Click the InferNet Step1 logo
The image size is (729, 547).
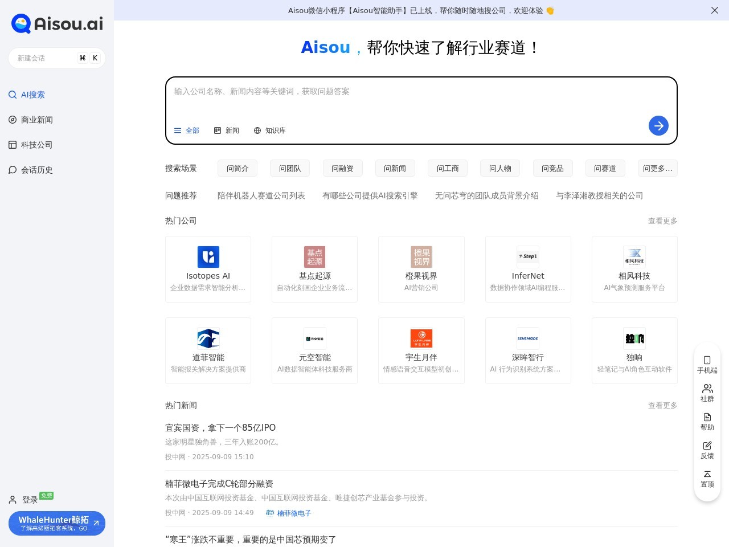tap(528, 257)
